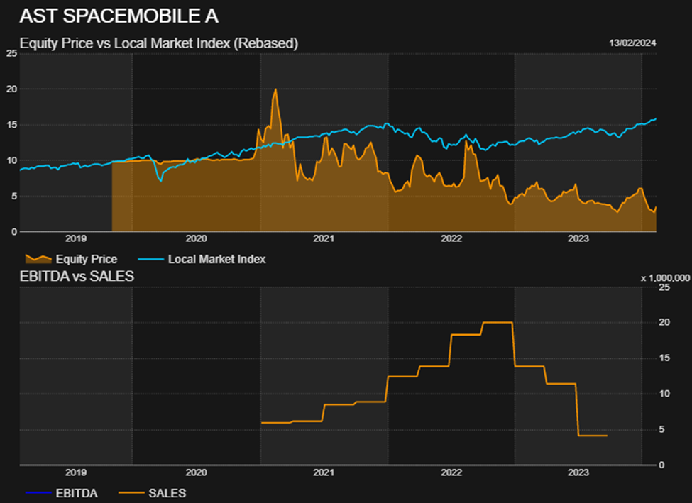Click the 25 tick on the sales chart y-axis

click(664, 287)
